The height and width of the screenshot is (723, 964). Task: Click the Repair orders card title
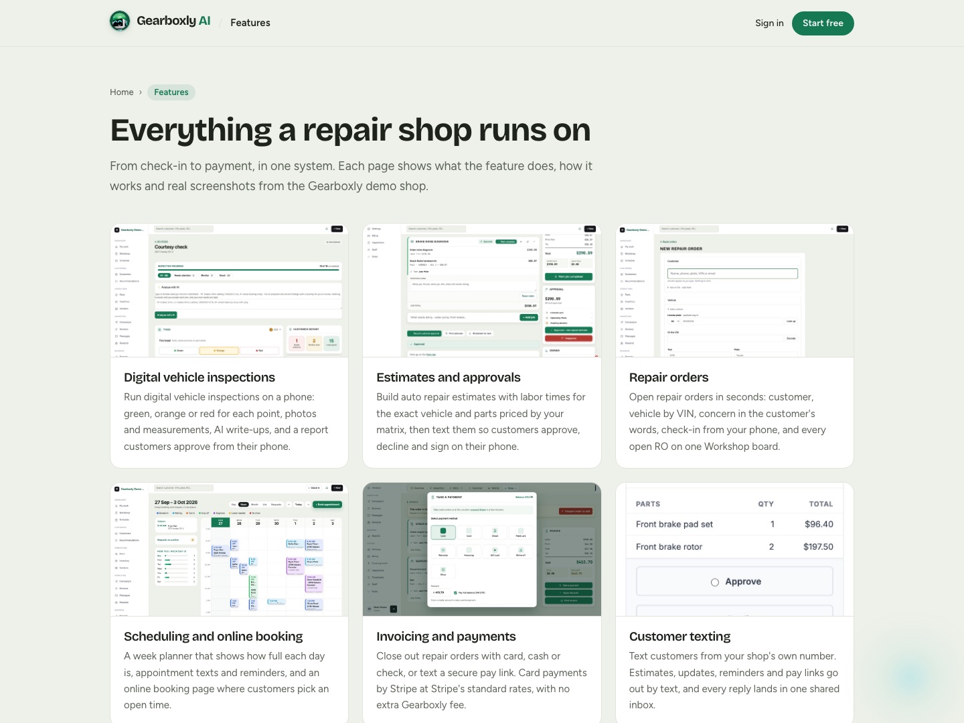[669, 378]
